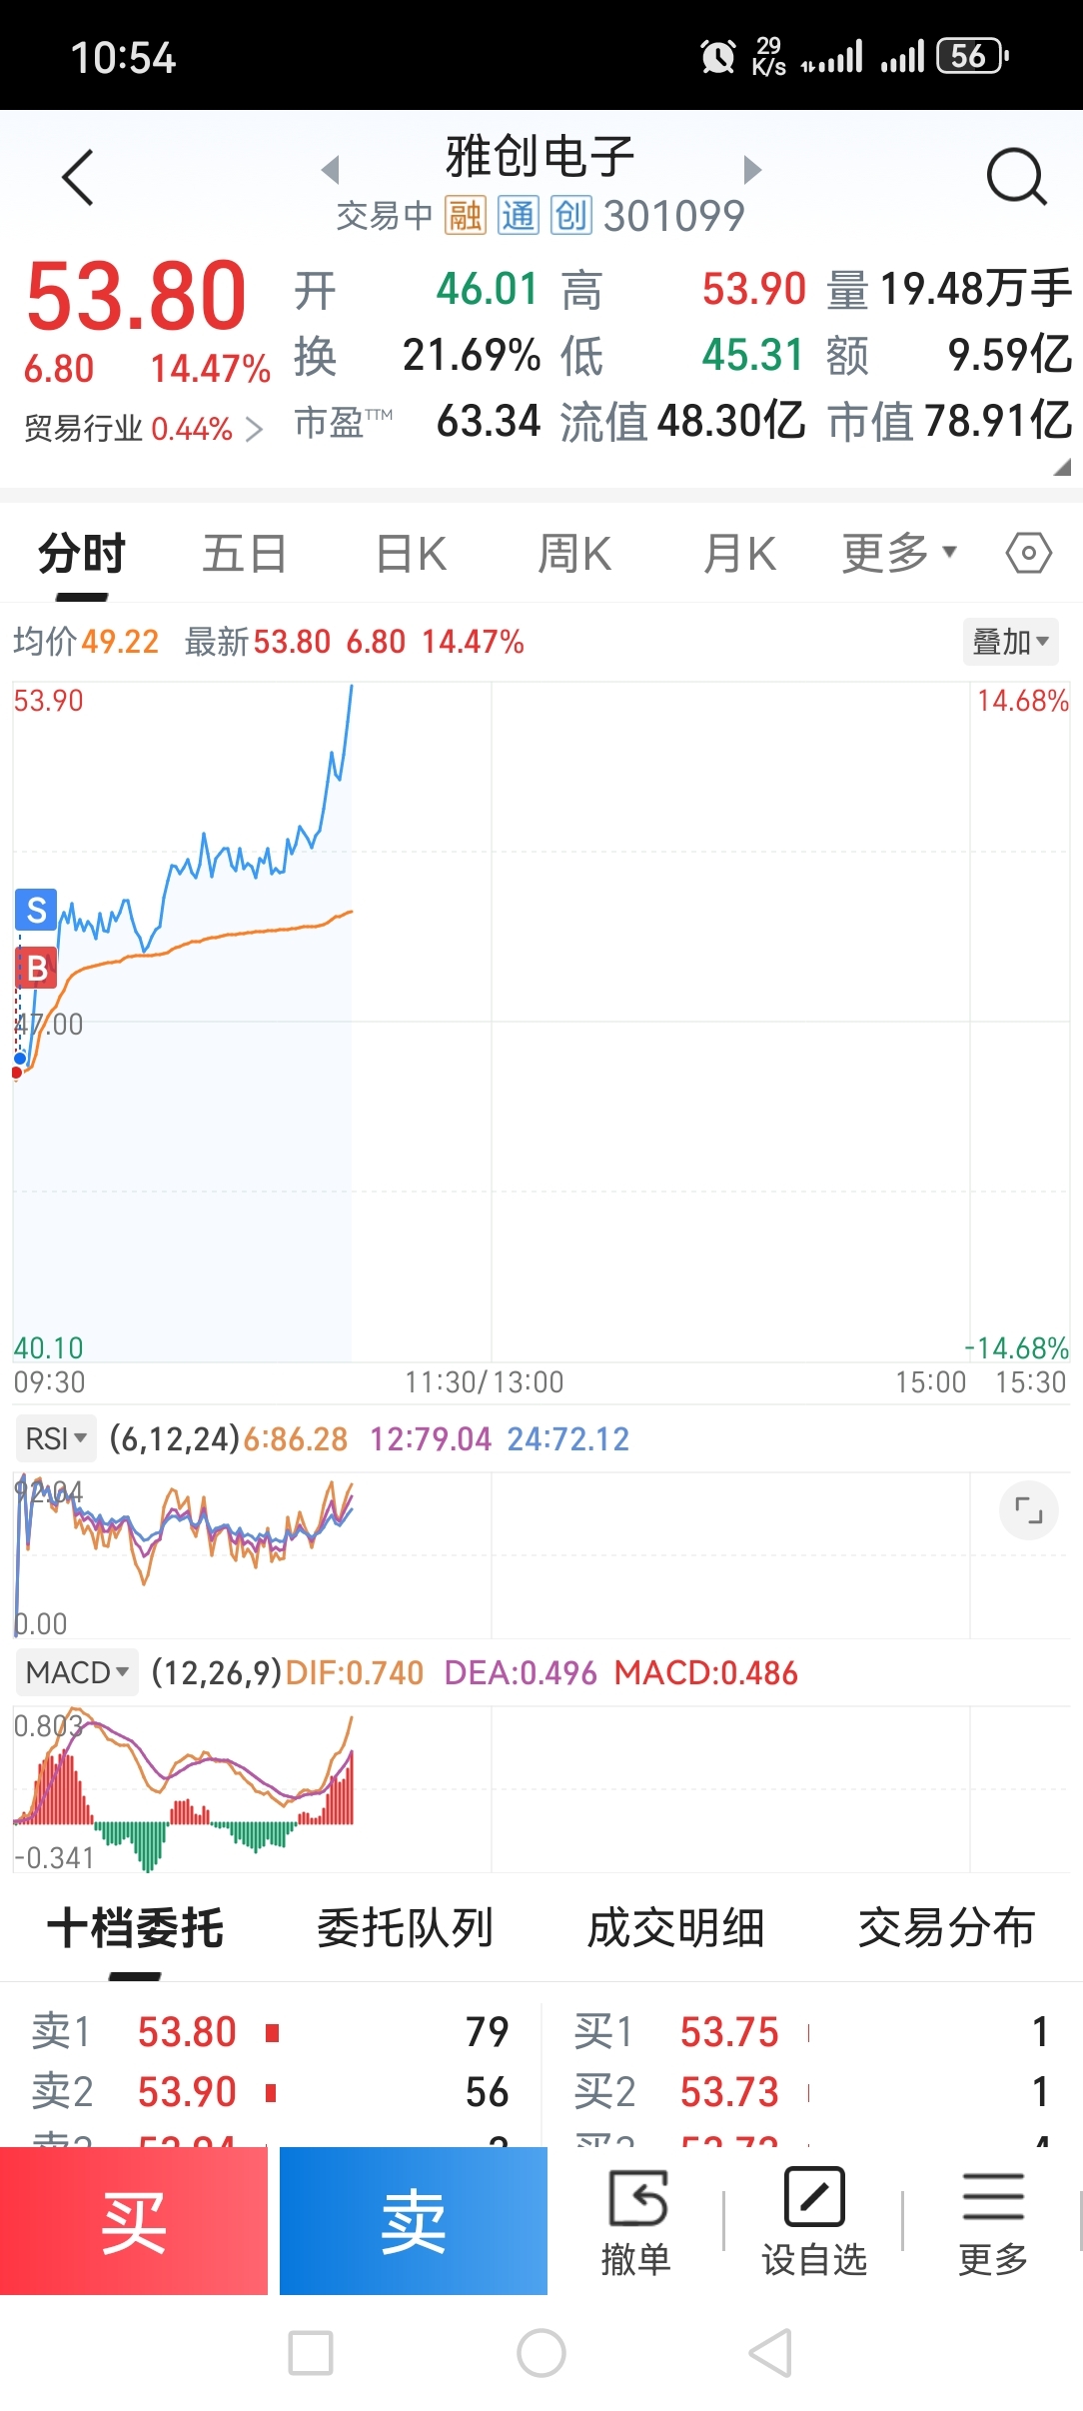Tap the blue S sell marker
The height and width of the screenshot is (2411, 1083).
36,910
